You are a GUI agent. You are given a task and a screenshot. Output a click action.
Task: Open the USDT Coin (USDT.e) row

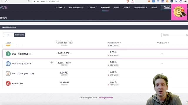point(95,54)
